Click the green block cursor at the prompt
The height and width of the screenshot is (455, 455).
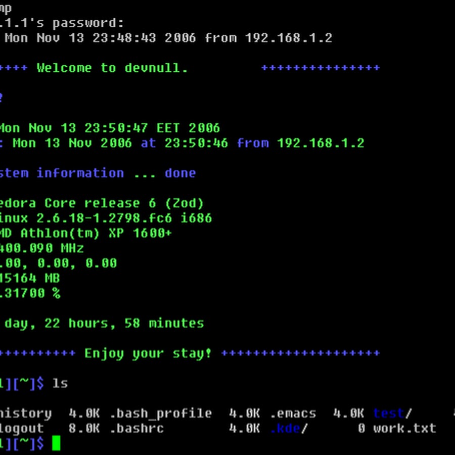[x=56, y=443]
